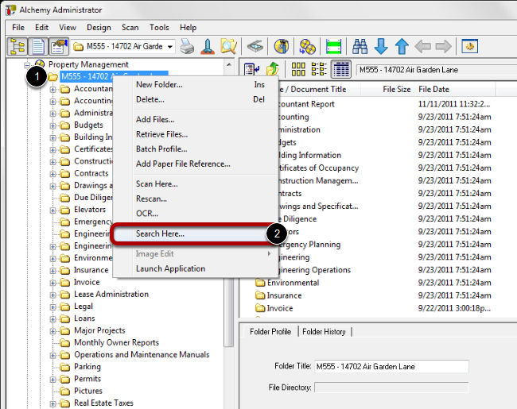This screenshot has height=409, width=517.
Task: Click the blue down arrow icon
Action: pos(381,46)
